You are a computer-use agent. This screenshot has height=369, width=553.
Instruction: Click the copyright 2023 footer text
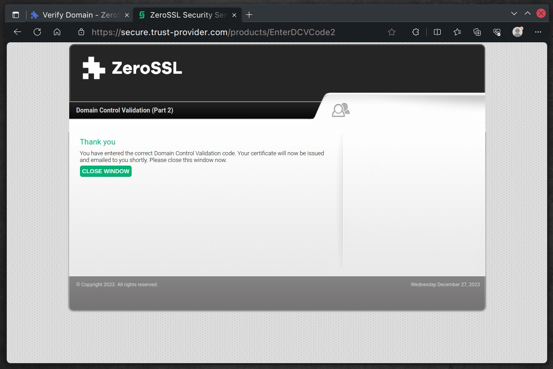pyautogui.click(x=117, y=284)
